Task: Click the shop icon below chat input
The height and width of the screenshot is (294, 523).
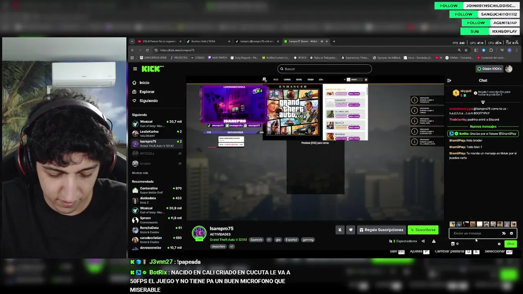Action: pyautogui.click(x=452, y=244)
